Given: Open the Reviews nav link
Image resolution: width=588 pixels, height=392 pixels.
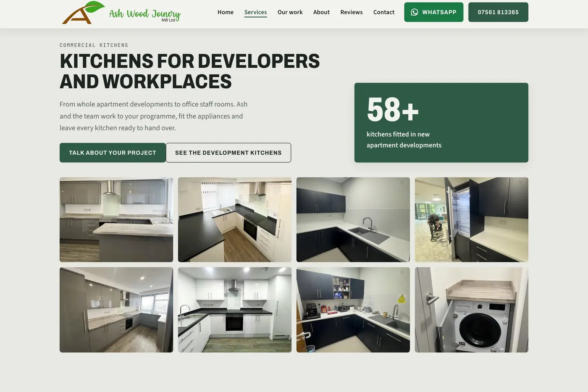Looking at the screenshot, I should (352, 12).
